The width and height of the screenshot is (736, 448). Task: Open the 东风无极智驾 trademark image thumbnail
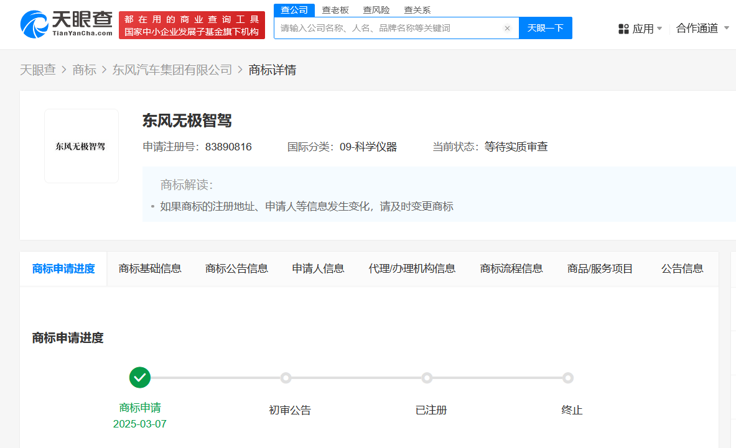click(82, 146)
